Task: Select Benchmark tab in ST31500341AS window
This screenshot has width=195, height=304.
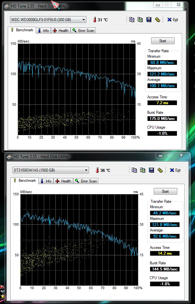Action: point(24,181)
